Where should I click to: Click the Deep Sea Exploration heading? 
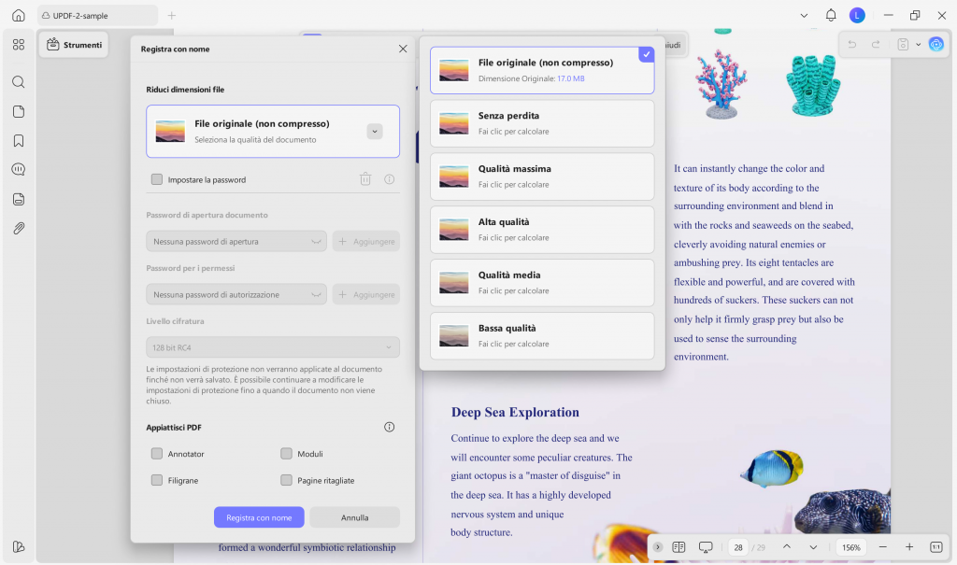515,413
